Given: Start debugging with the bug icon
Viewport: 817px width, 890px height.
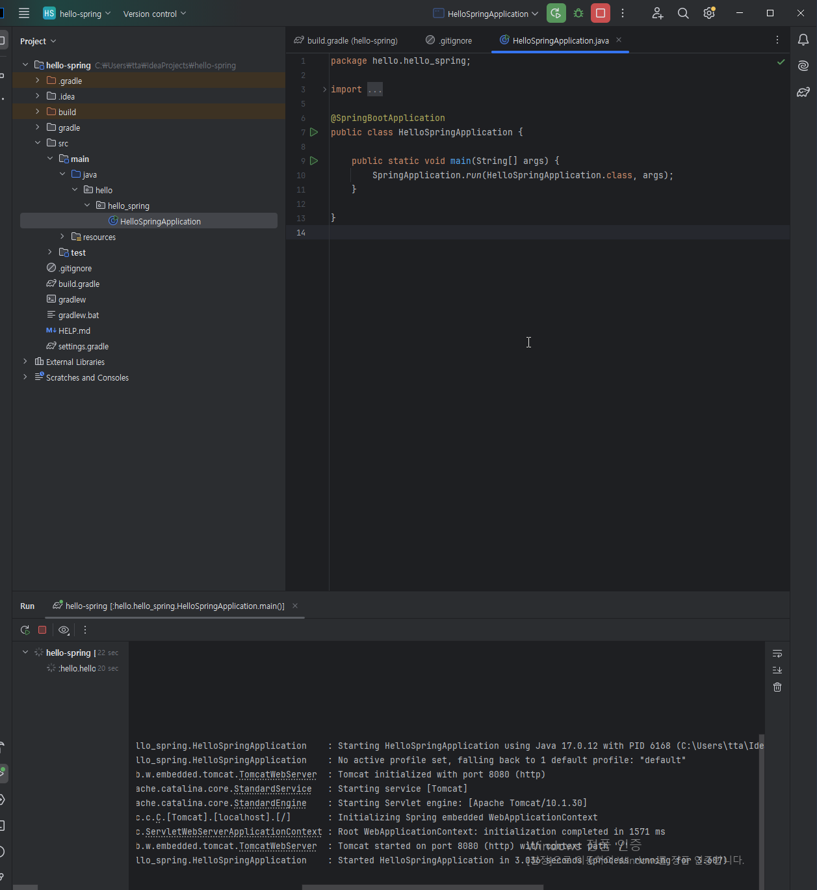Looking at the screenshot, I should coord(578,13).
